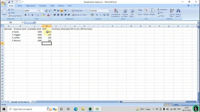Open font color dropdown arrow
Screen dimensions: 200x112
click(51, 15)
